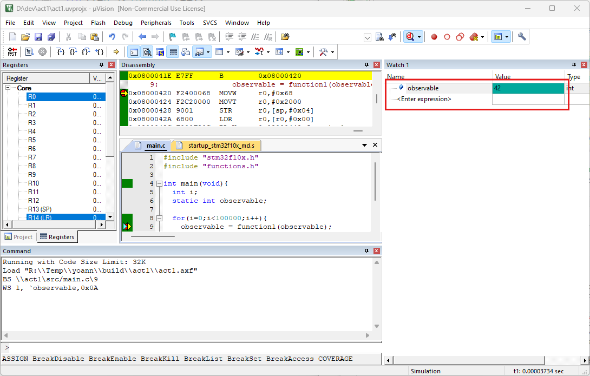Collapse the main function code fold
590x376 pixels.
pyautogui.click(x=159, y=183)
